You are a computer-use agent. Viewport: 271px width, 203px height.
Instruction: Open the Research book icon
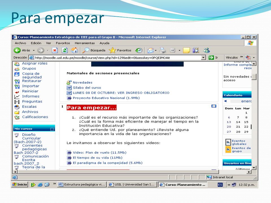tap(196, 50)
